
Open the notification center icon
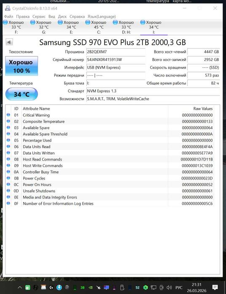click(215, 287)
